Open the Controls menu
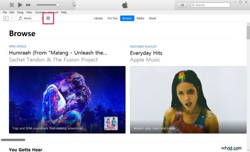 40,12
